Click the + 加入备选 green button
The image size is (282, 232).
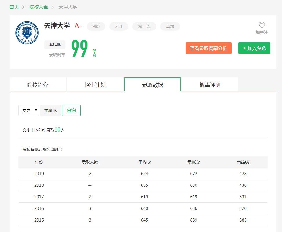pos(254,48)
